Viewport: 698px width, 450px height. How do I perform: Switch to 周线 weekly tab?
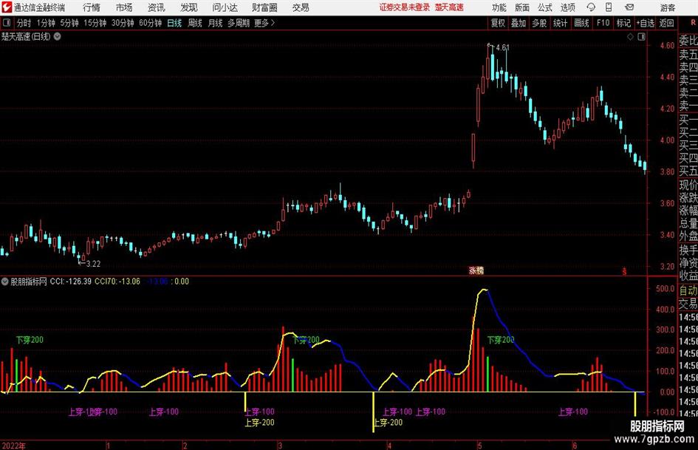point(195,23)
